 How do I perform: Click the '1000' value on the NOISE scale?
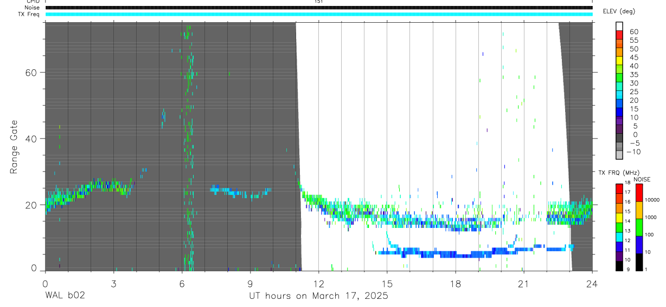pos(651,217)
